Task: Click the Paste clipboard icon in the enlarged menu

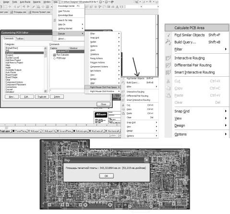Action: pyautogui.click(x=168, y=95)
